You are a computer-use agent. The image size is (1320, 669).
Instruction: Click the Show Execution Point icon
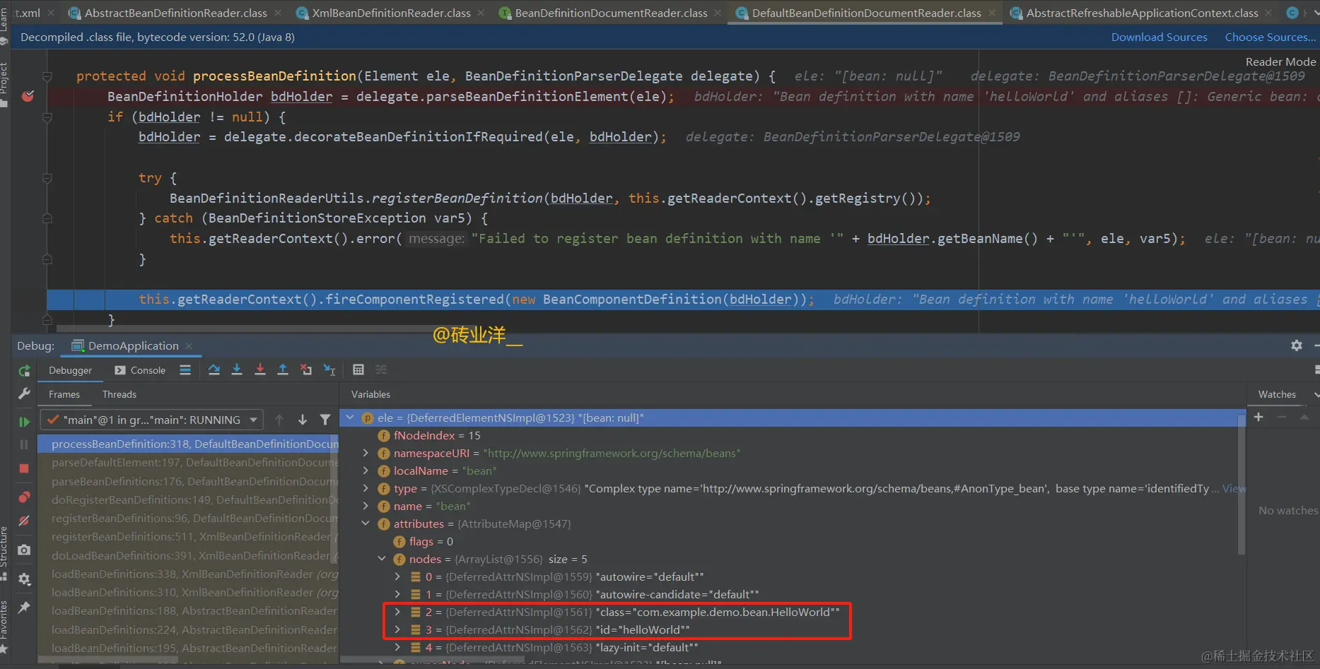pos(185,369)
